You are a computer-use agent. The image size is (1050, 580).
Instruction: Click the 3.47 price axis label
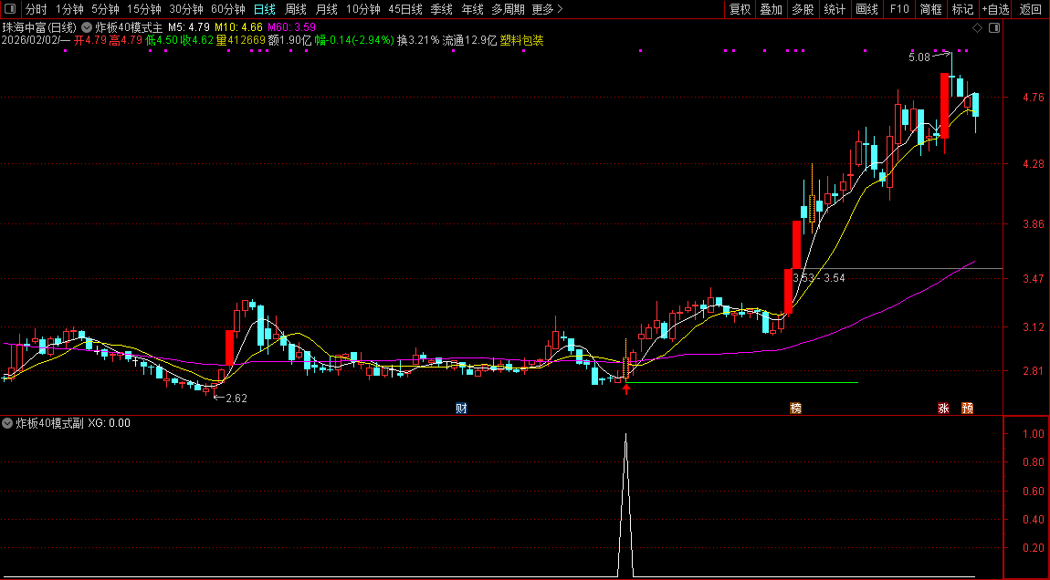point(1034,278)
